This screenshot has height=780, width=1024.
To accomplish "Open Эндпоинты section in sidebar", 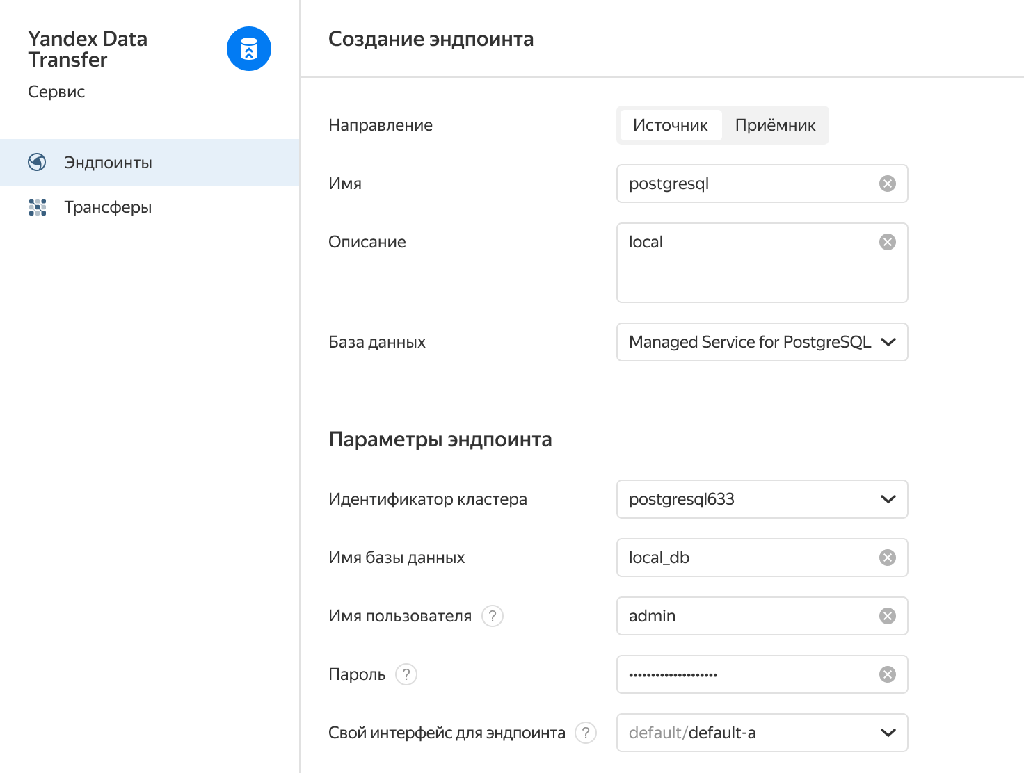I will click(150, 163).
